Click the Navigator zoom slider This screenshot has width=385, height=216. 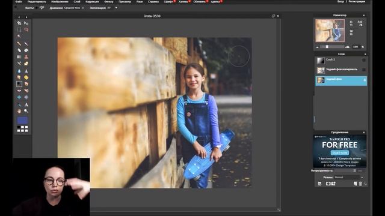tap(333, 47)
